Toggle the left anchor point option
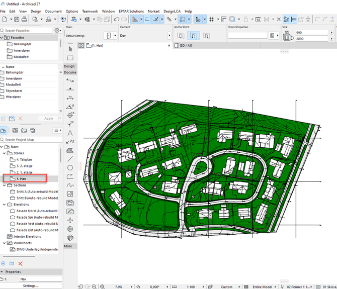 tap(181, 36)
